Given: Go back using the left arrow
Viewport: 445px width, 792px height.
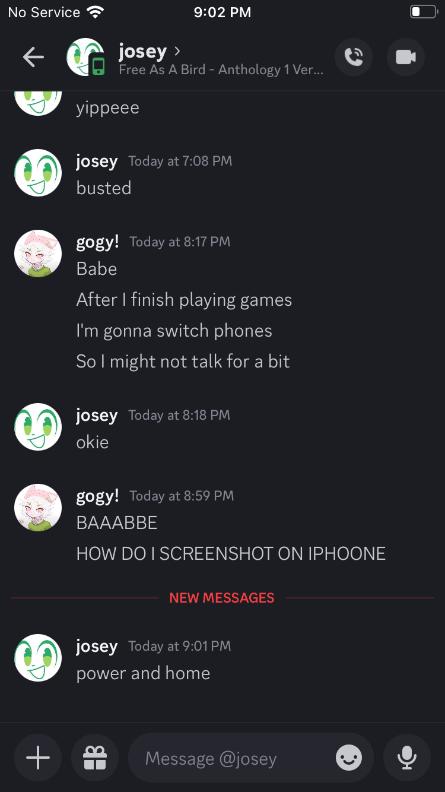Looking at the screenshot, I should point(33,57).
